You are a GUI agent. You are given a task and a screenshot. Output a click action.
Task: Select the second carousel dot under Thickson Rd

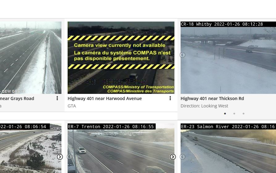(x=234, y=114)
